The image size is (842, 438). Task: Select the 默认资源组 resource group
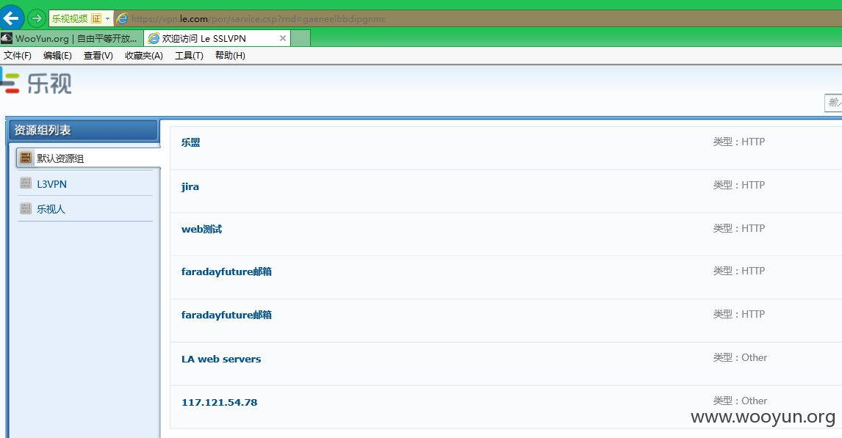click(88, 158)
